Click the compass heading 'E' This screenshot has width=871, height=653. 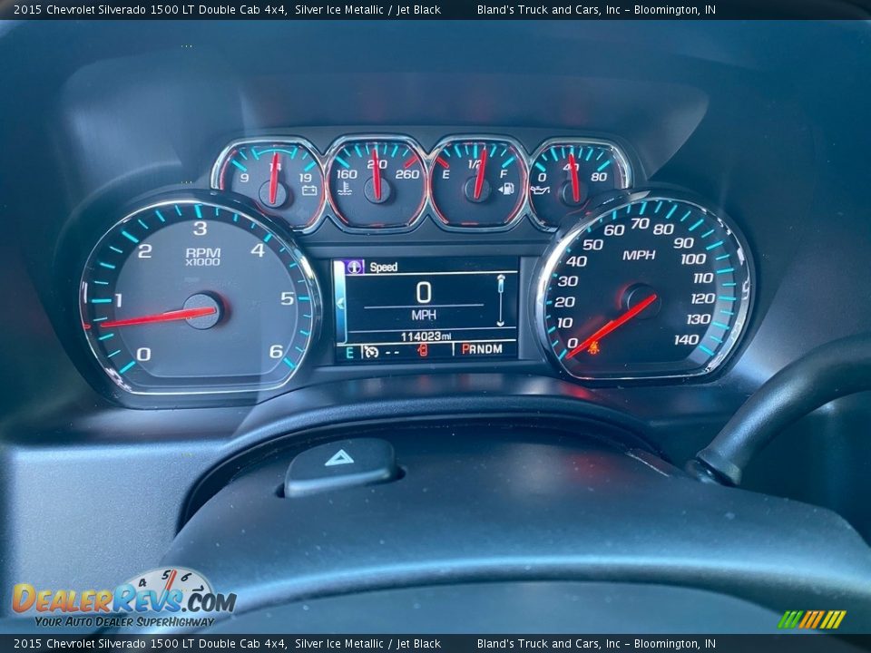pyautogui.click(x=350, y=352)
